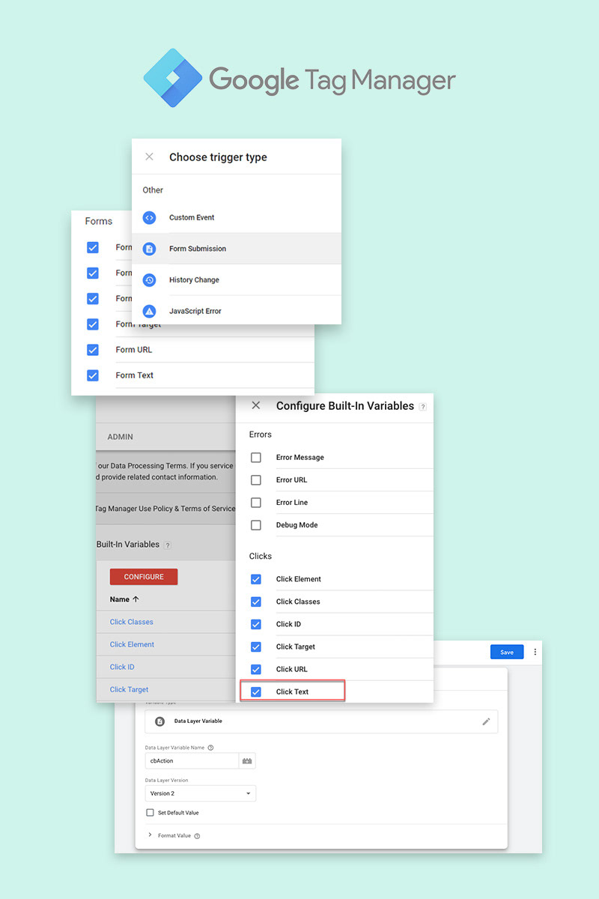599x899 pixels.
Task: Enable the Debug Mode checkbox
Action: click(256, 525)
